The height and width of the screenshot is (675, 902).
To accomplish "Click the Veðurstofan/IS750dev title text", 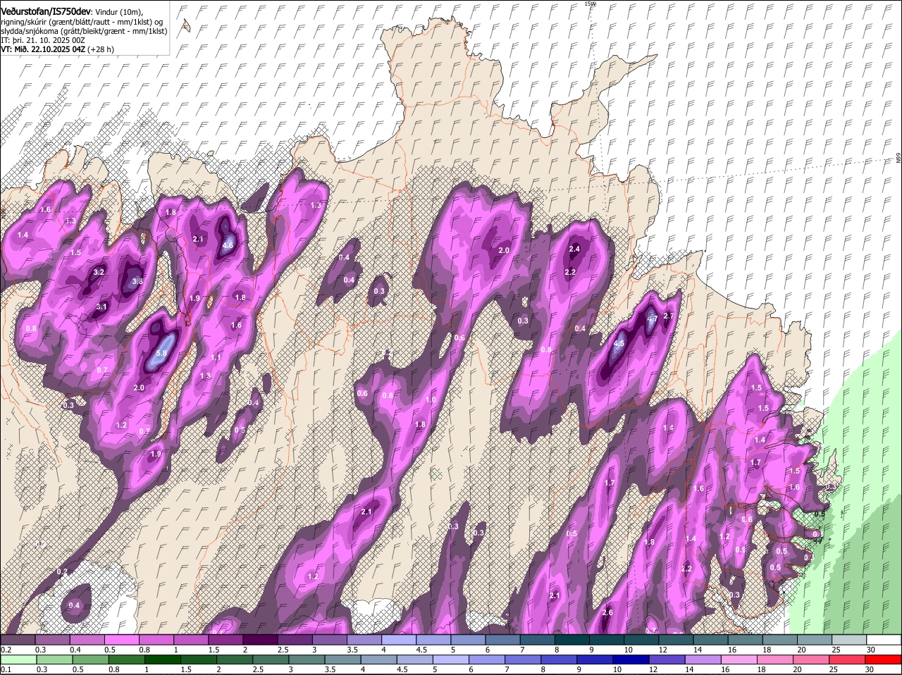I will [x=47, y=12].
